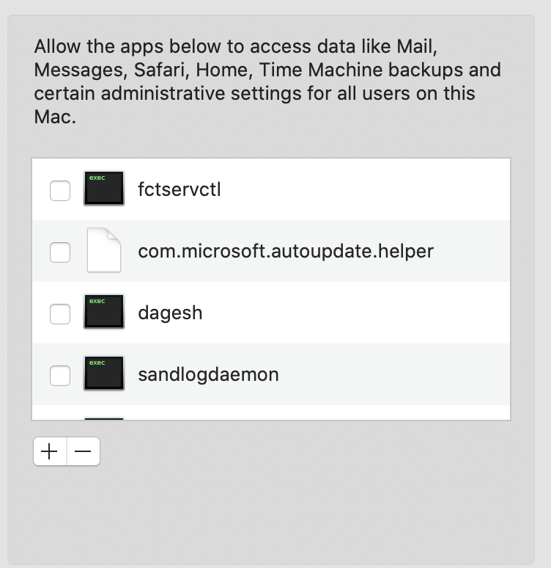
Task: Click blank area at end of sandlogdaemon row
Action: coord(410,375)
